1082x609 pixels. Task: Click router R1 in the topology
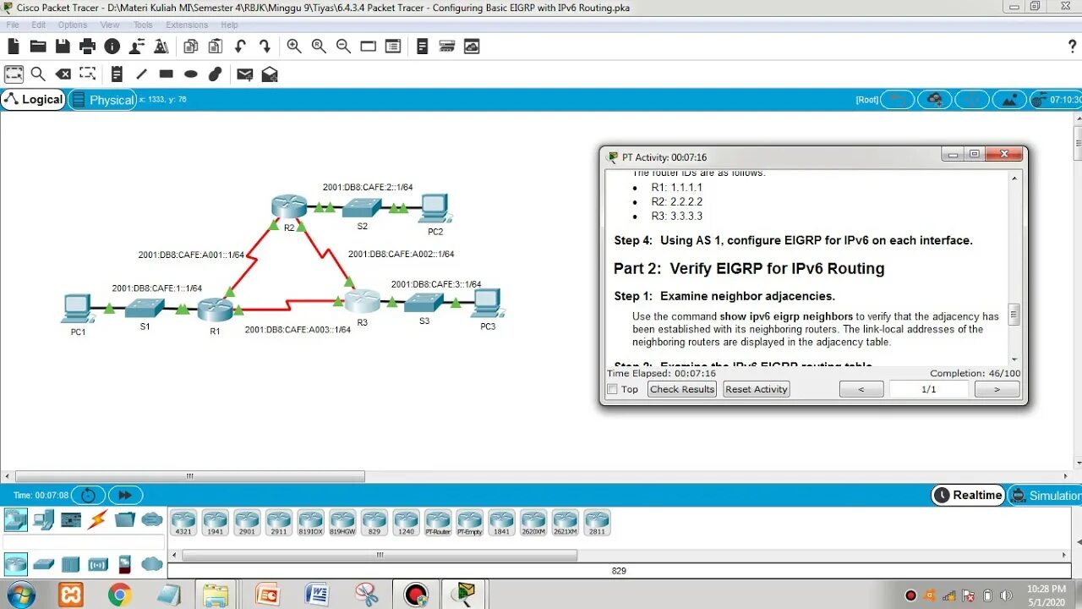[x=215, y=310]
